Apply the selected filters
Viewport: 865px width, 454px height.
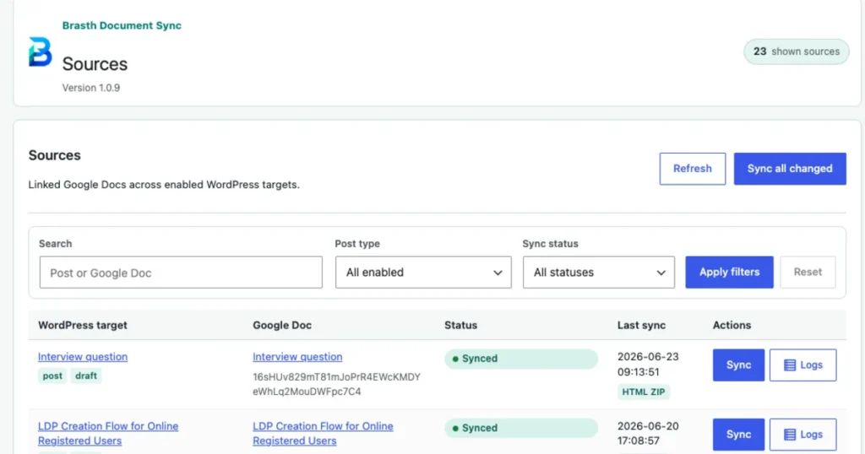[x=729, y=273]
